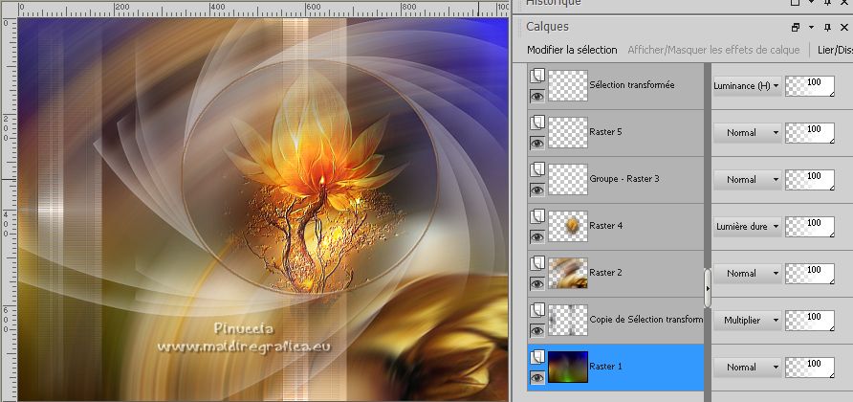Open Groupe - Raster 3 blend mode dropdown

coord(748,179)
